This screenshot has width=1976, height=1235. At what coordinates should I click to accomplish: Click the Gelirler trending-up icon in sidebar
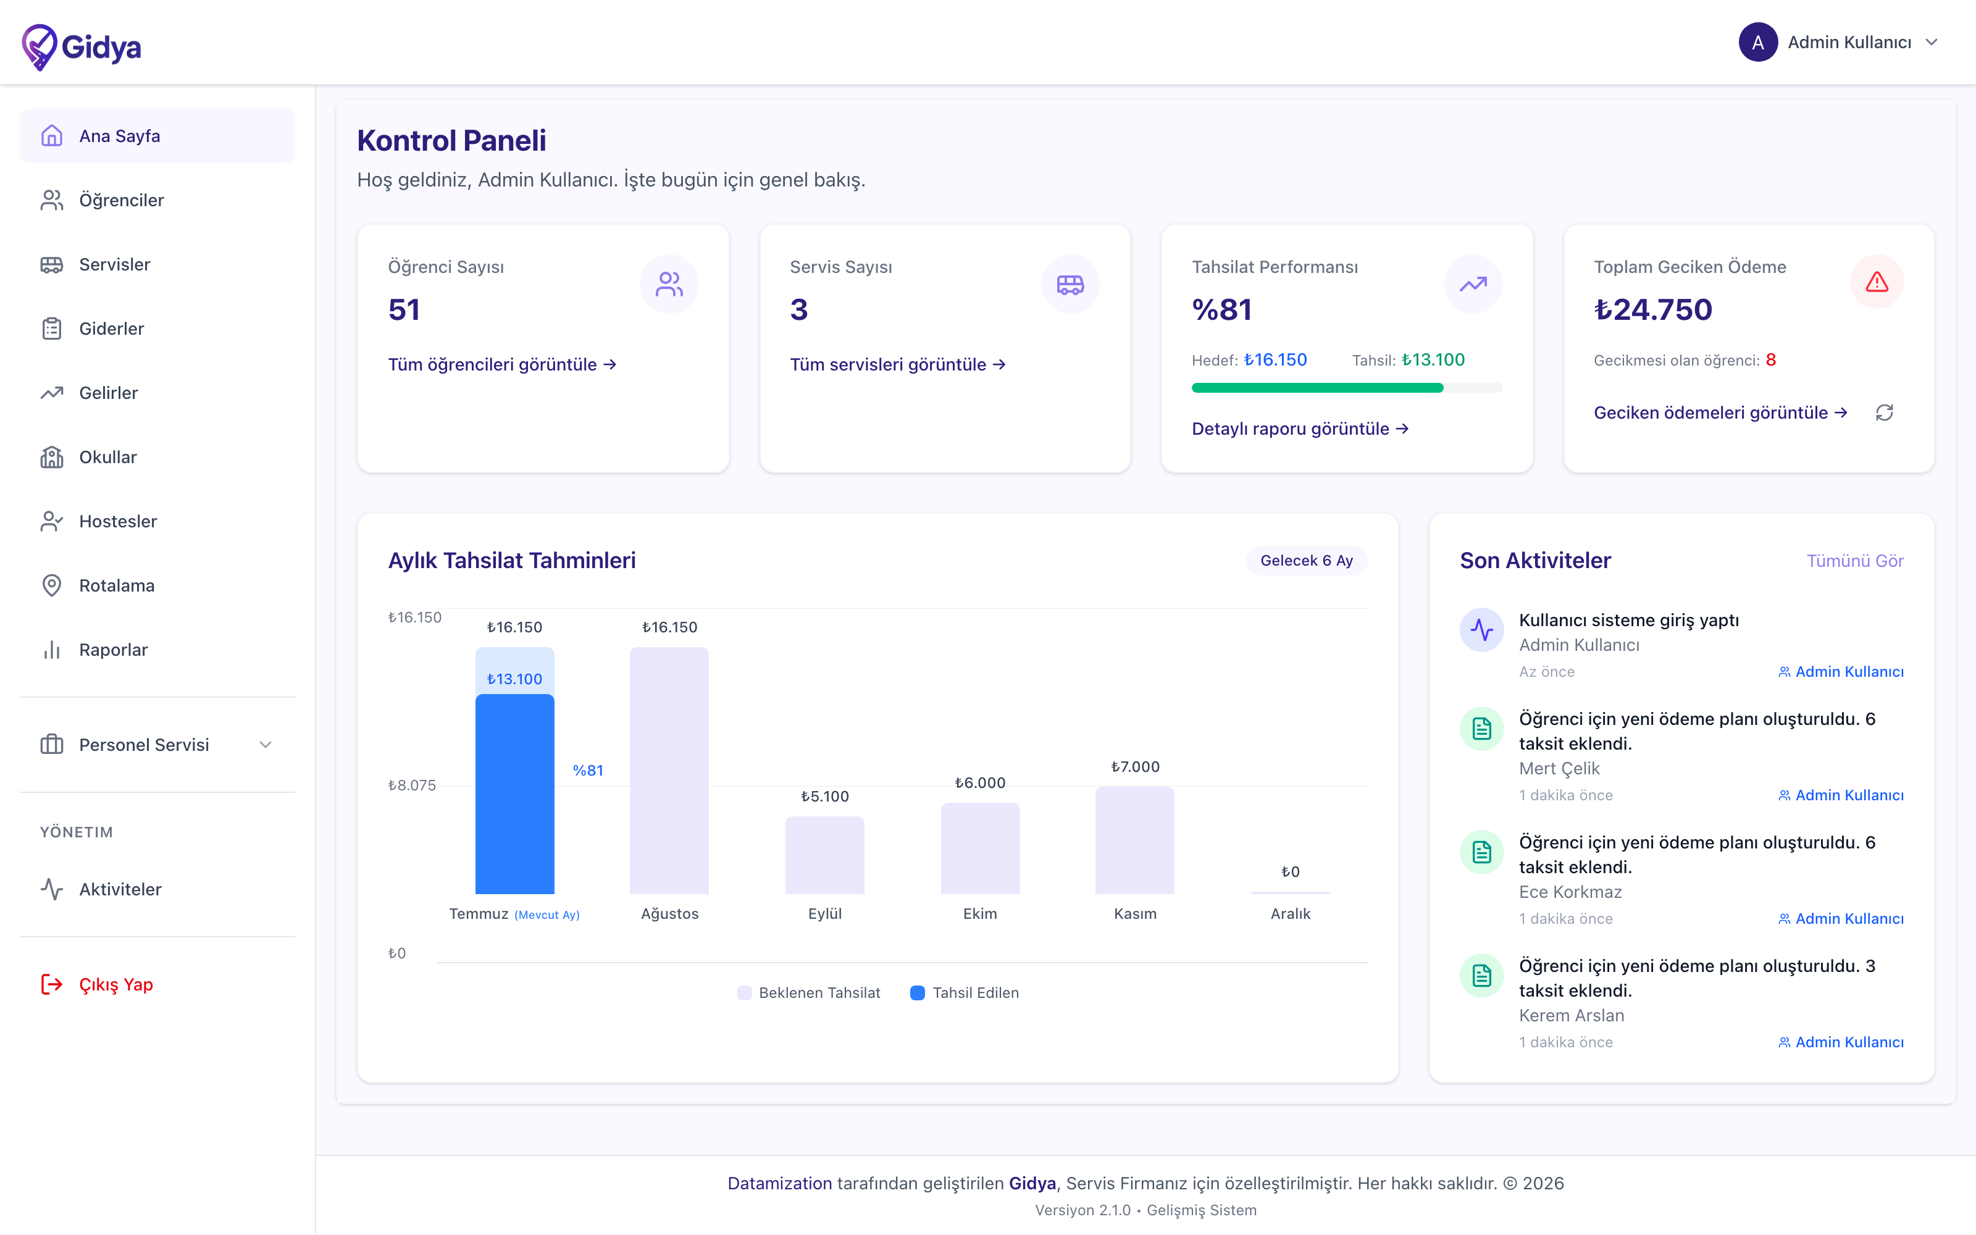pos(51,393)
